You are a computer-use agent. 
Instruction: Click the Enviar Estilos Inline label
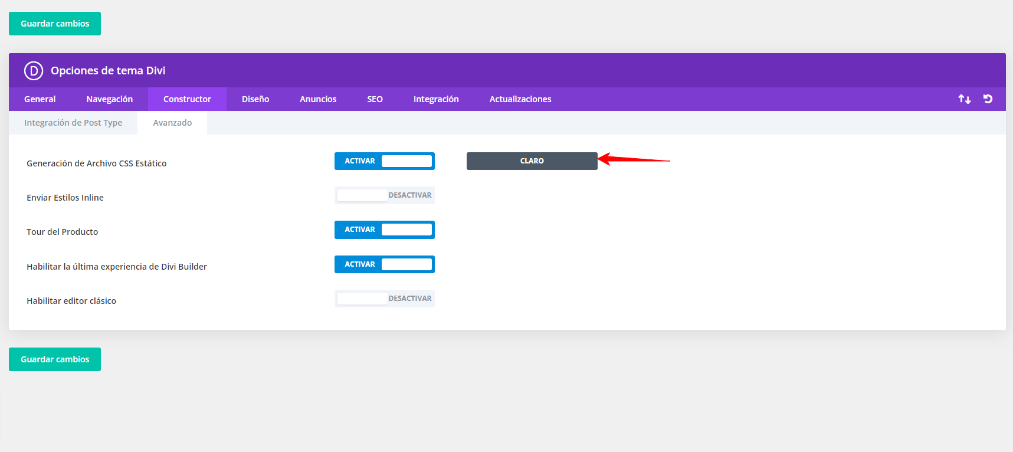point(65,198)
